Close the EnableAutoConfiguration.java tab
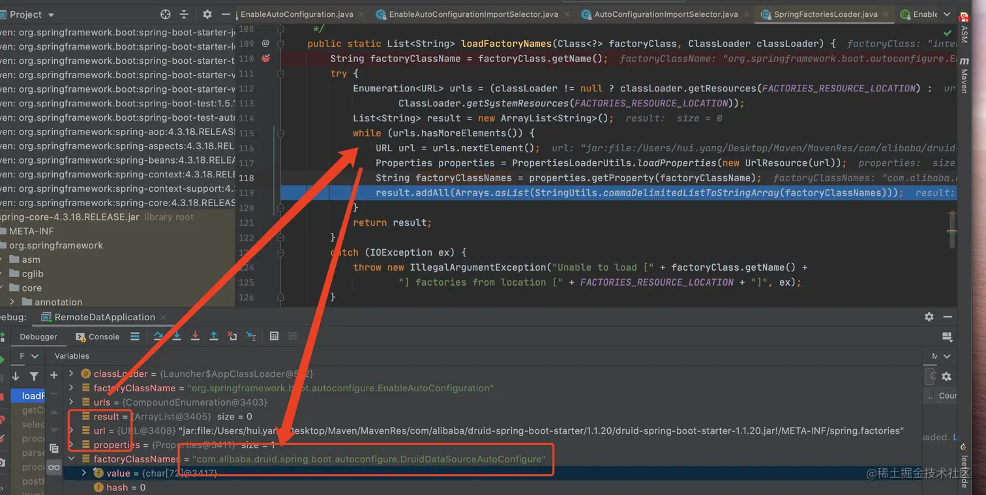This screenshot has height=495, width=986. (x=363, y=14)
